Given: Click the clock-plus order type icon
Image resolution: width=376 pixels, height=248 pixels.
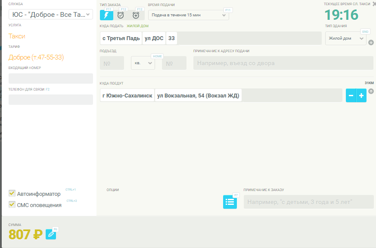Looking at the screenshot, I should (x=136, y=15).
